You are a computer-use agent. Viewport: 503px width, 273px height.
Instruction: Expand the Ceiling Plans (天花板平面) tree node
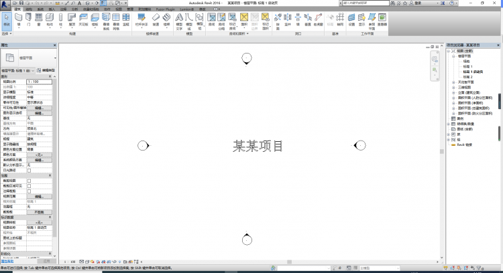tap(453, 82)
